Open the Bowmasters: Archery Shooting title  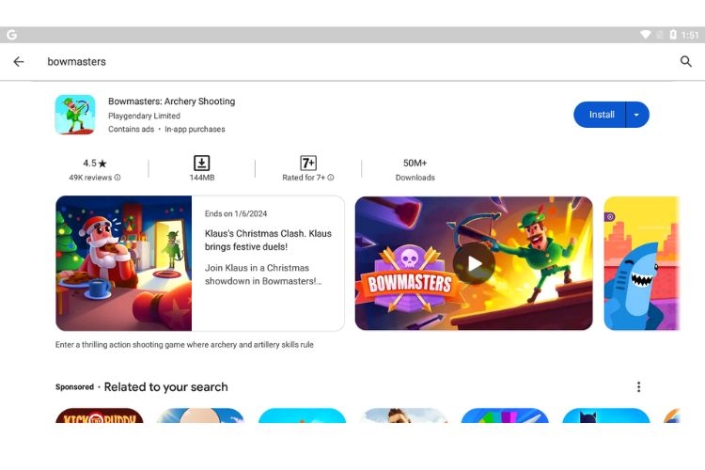tap(171, 102)
